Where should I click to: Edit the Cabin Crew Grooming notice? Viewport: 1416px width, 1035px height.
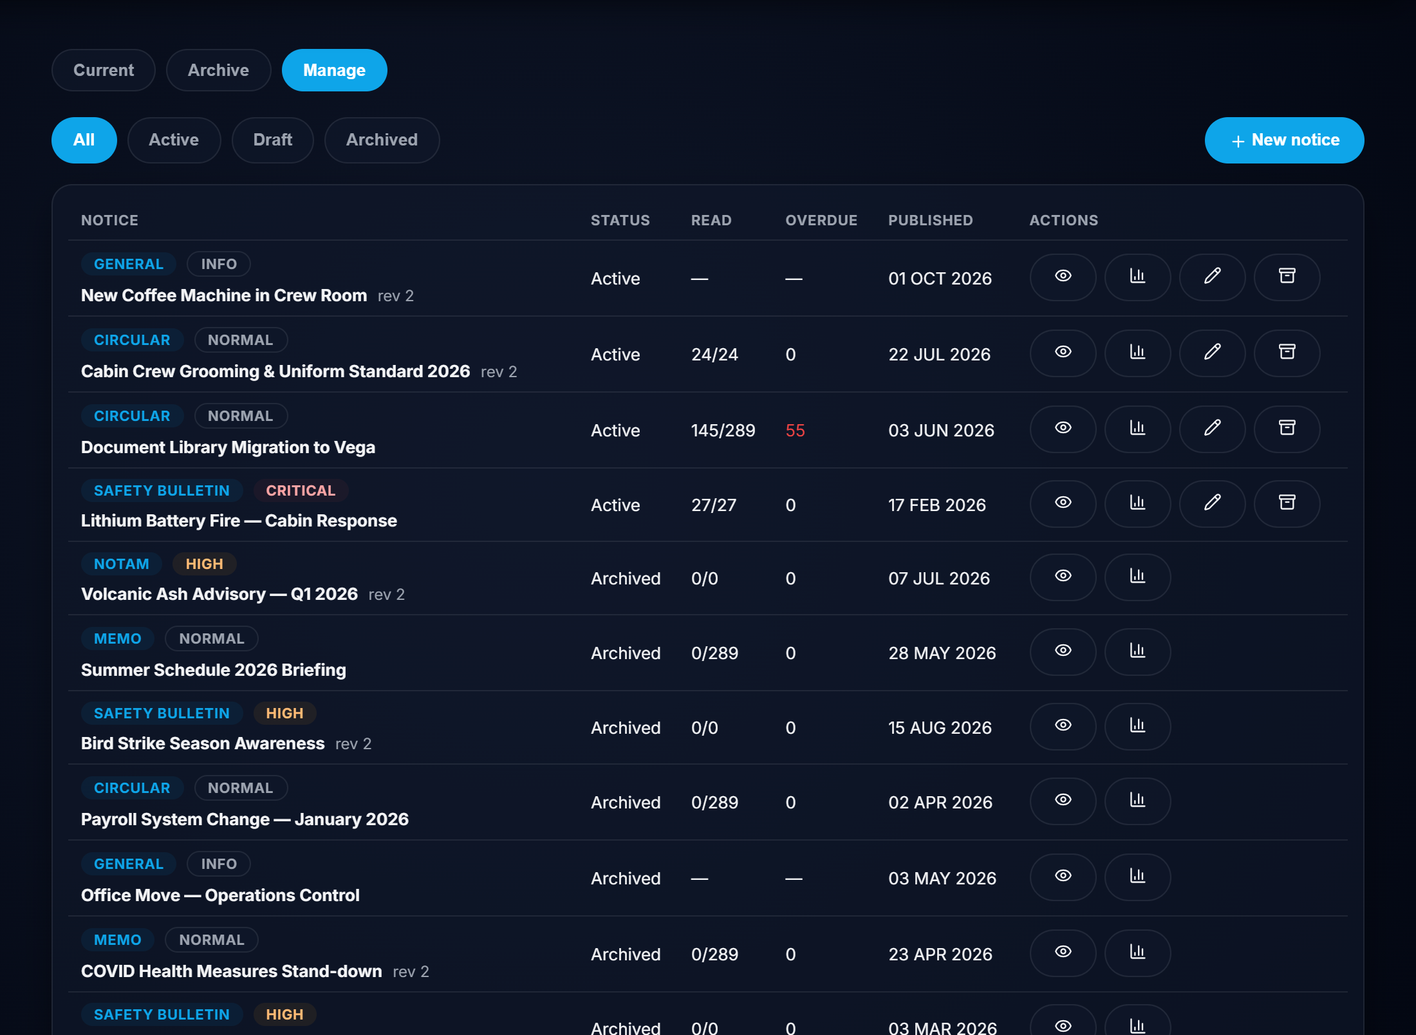[1212, 353]
